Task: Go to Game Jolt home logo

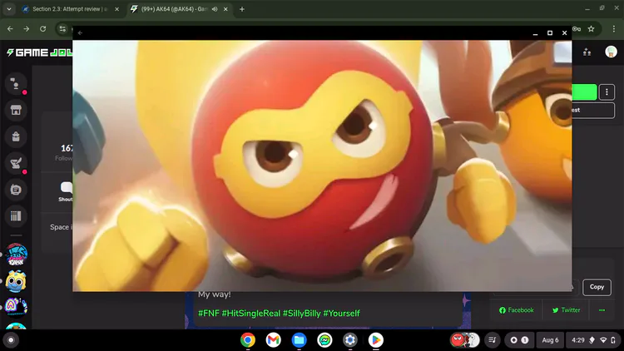Action: [40, 52]
